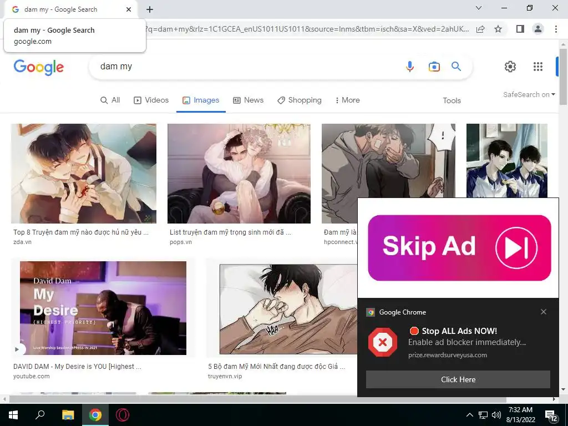Show hidden system tray icons
This screenshot has height=426, width=568.
[x=469, y=415]
